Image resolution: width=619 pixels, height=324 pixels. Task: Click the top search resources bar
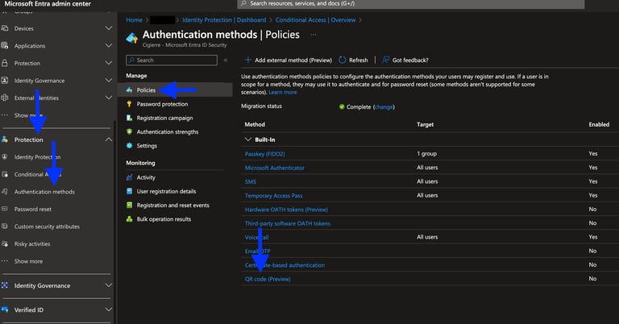[411, 3]
